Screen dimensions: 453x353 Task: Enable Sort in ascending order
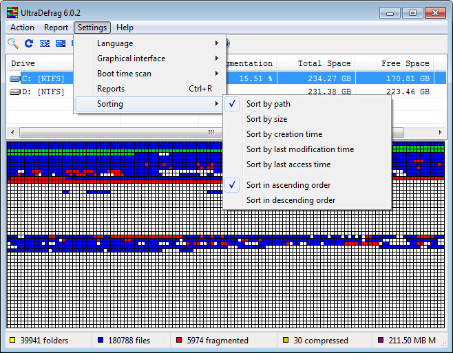(307, 185)
